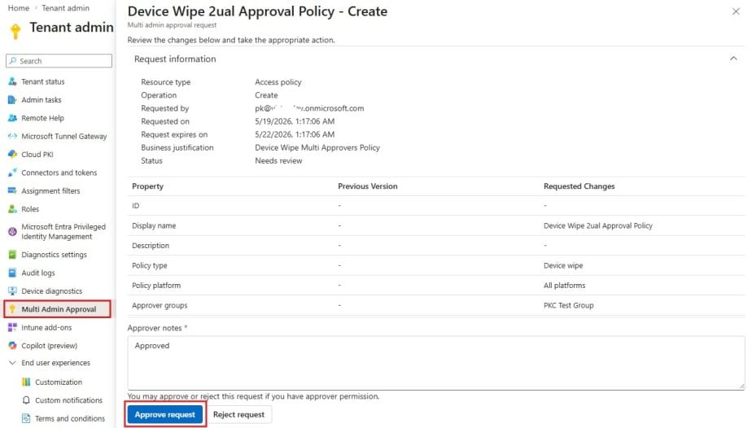The width and height of the screenshot is (752, 428).
Task: Click the Assignment filters icon
Action: pos(12,190)
